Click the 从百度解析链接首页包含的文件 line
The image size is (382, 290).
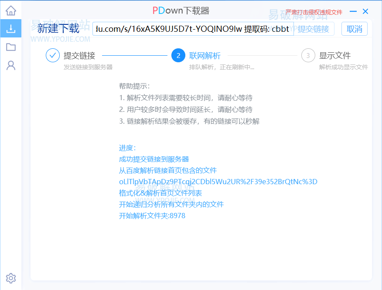point(168,171)
